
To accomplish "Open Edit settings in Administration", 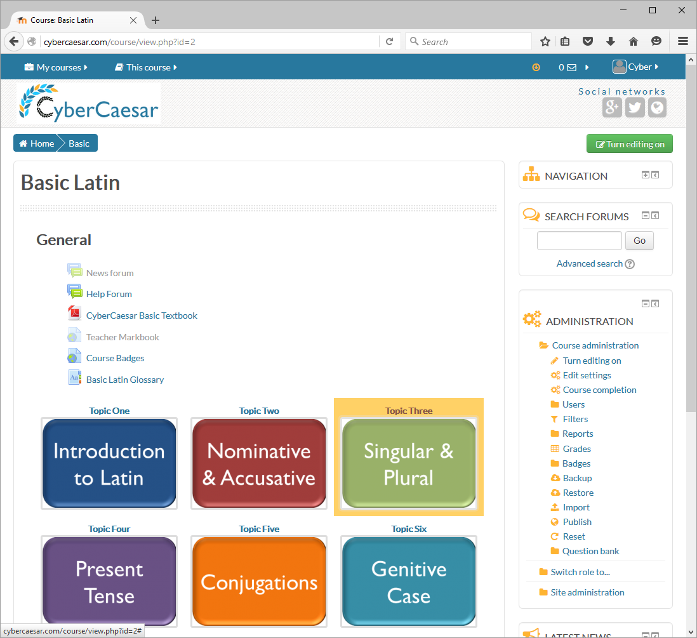I will [x=587, y=375].
